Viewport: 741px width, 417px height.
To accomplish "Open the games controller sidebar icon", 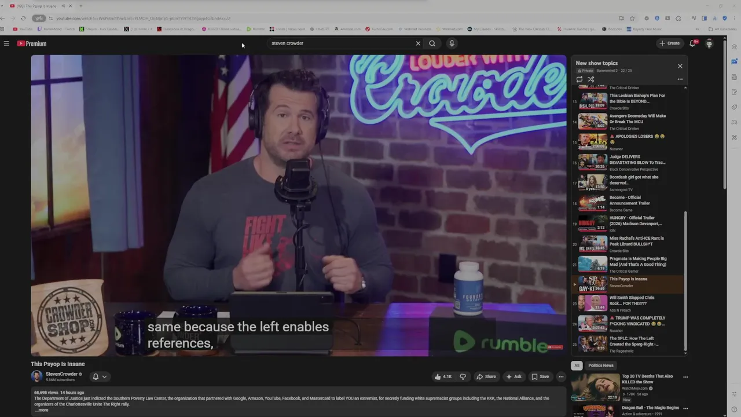I will point(734,122).
